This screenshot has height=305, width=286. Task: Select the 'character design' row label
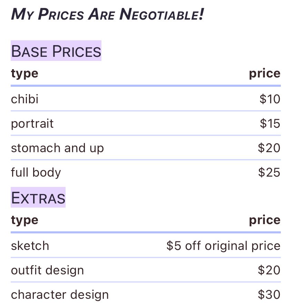pyautogui.click(x=60, y=295)
